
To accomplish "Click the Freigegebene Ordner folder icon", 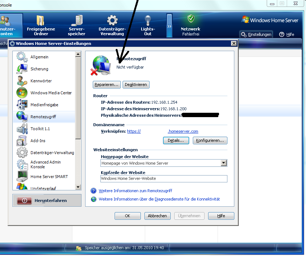I will (40, 20).
